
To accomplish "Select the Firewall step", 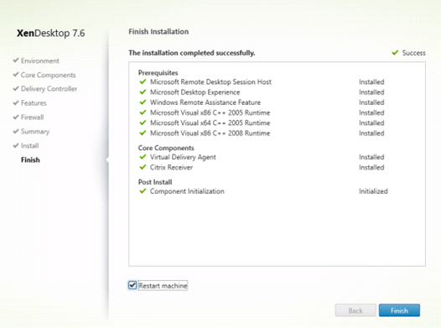I will (x=32, y=117).
